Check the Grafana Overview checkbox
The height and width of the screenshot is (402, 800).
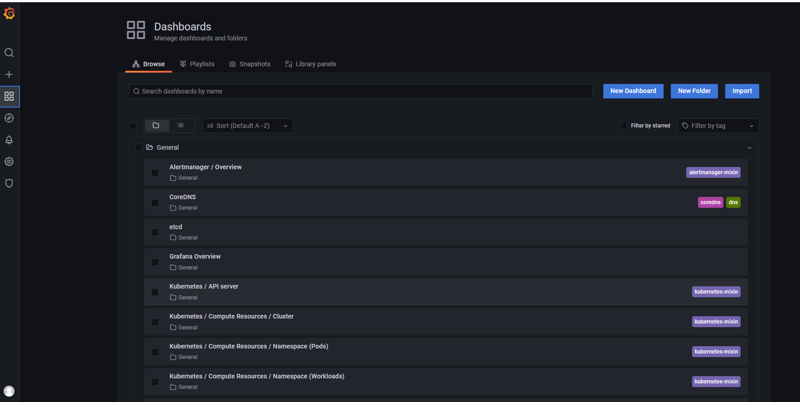[155, 262]
